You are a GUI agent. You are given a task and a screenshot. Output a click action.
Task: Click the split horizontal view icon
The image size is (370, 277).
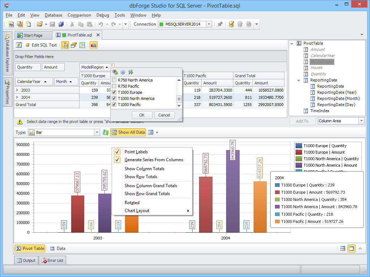343,248
